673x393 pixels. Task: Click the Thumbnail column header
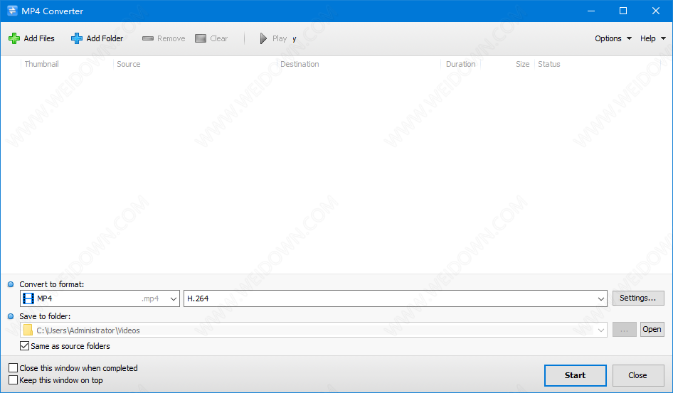[42, 64]
